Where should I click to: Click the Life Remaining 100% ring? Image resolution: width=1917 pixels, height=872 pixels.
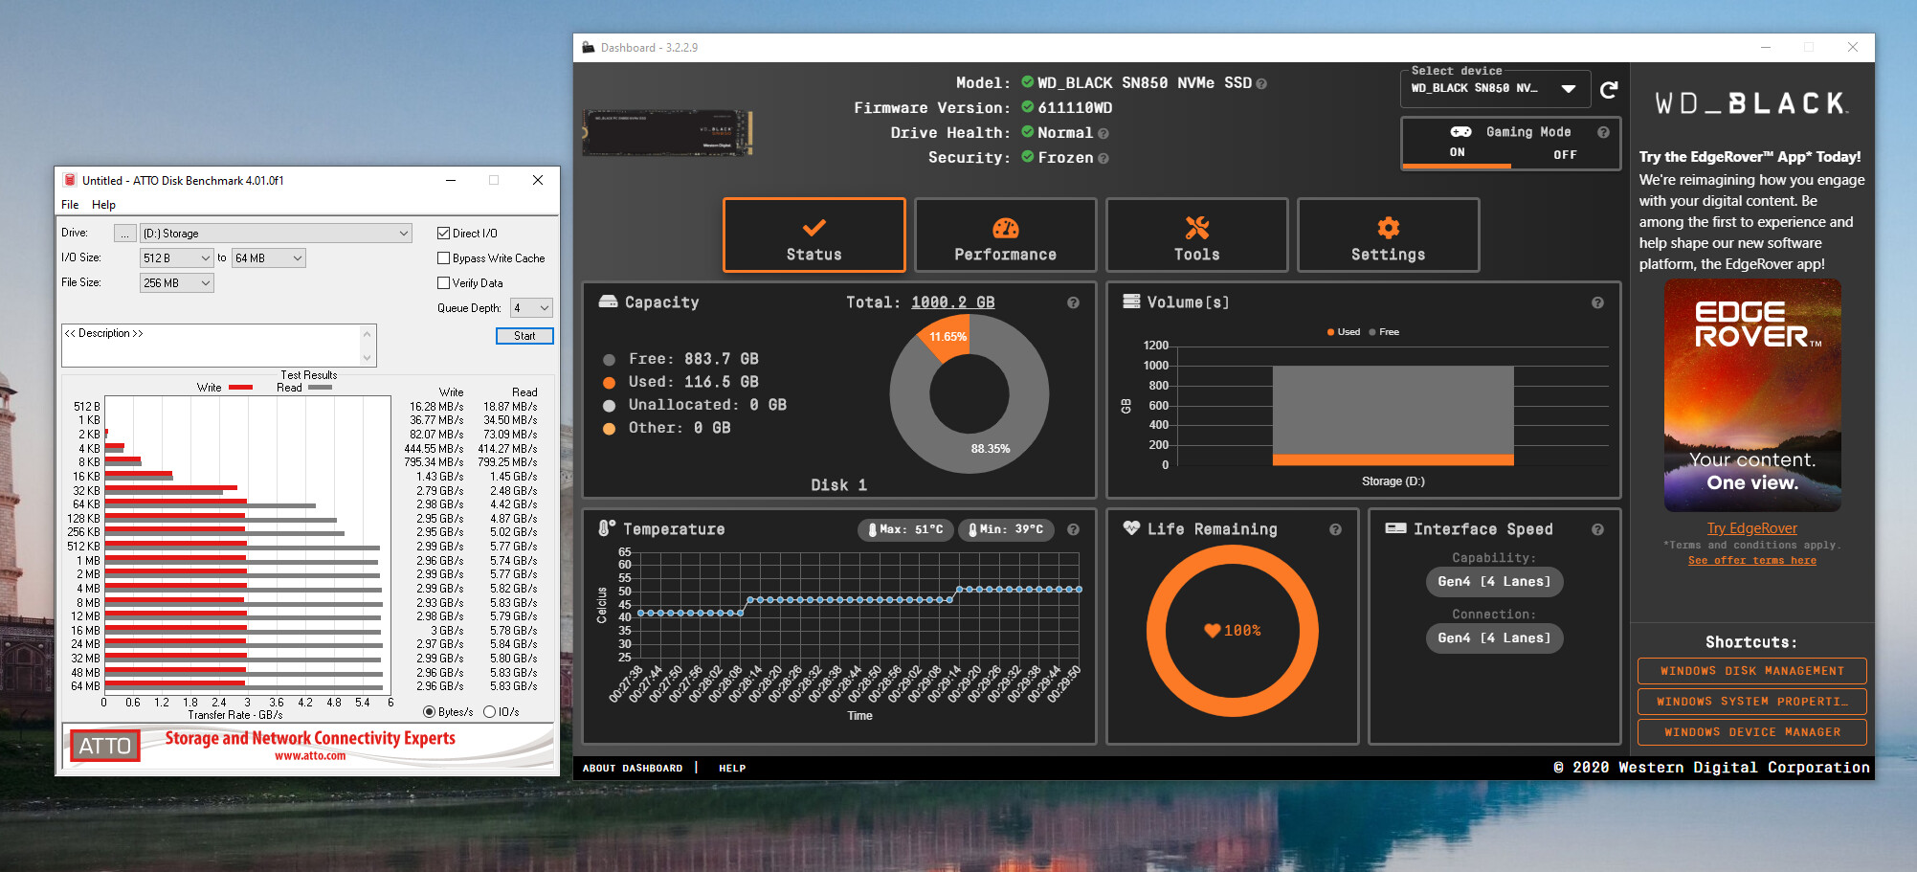click(x=1233, y=630)
